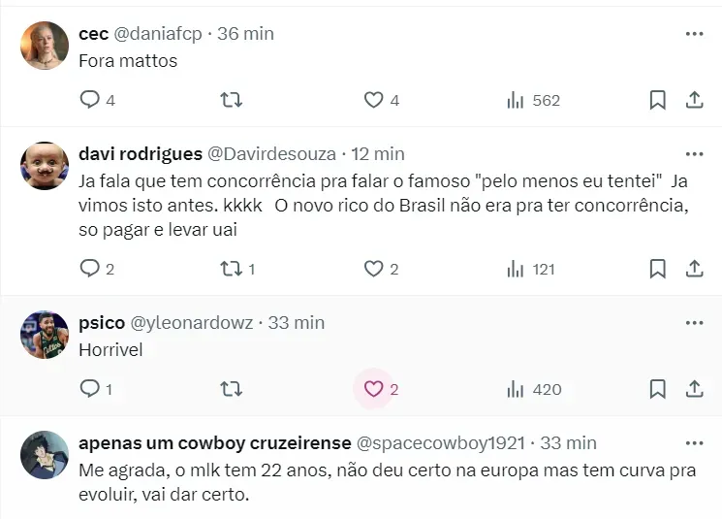Viewport: 722px width, 519px height.
Task: Unlike psico's "Horrivel" tweet
Action: 374,389
